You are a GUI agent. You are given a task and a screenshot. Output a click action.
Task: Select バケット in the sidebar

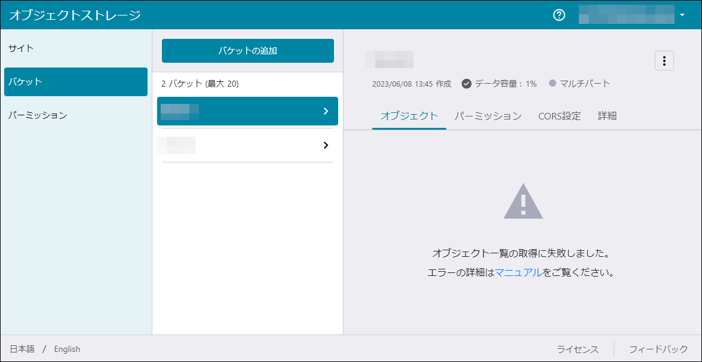click(x=26, y=81)
